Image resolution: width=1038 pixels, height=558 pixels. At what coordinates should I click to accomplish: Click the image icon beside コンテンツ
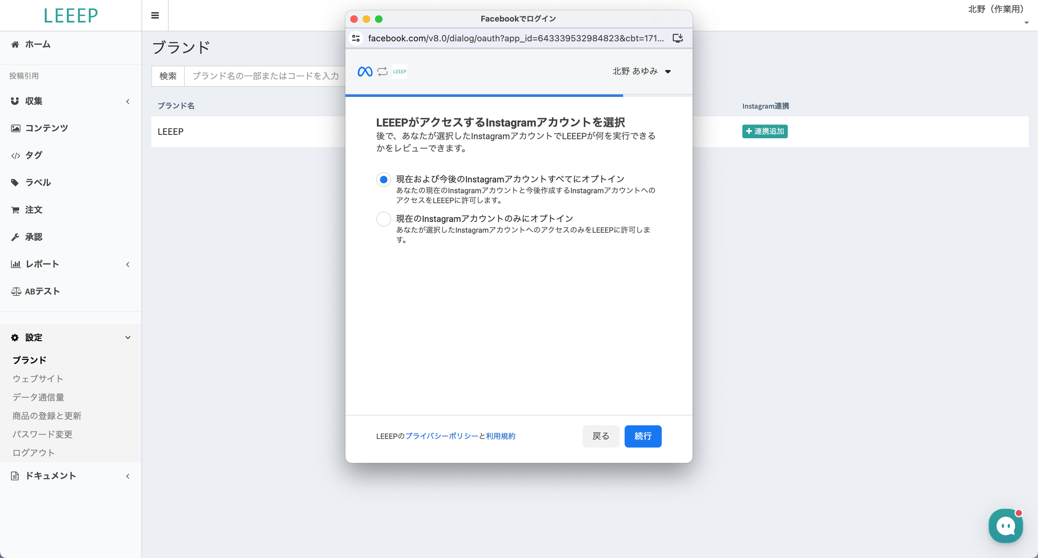[x=16, y=128]
